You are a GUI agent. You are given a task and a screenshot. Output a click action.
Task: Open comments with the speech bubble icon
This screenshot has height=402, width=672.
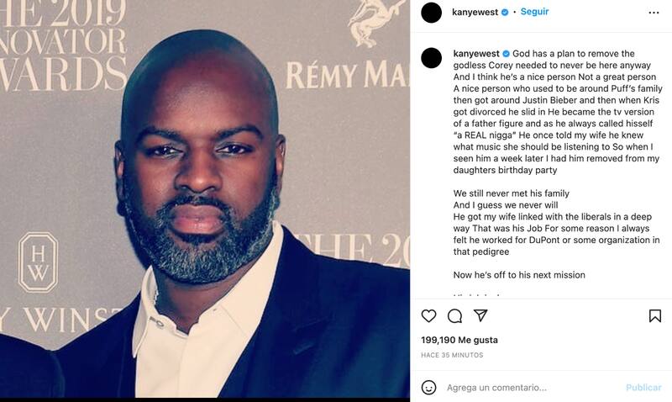454,316
